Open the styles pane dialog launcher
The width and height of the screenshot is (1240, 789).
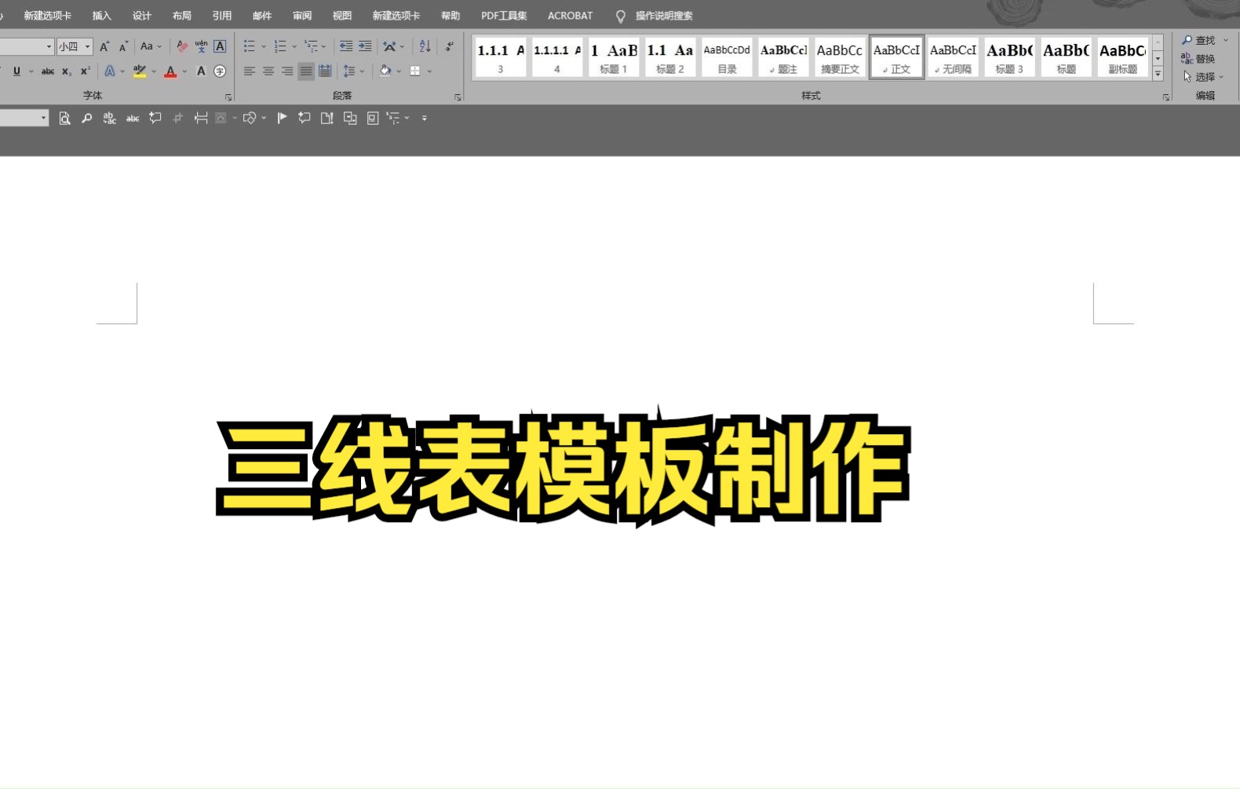(1166, 97)
